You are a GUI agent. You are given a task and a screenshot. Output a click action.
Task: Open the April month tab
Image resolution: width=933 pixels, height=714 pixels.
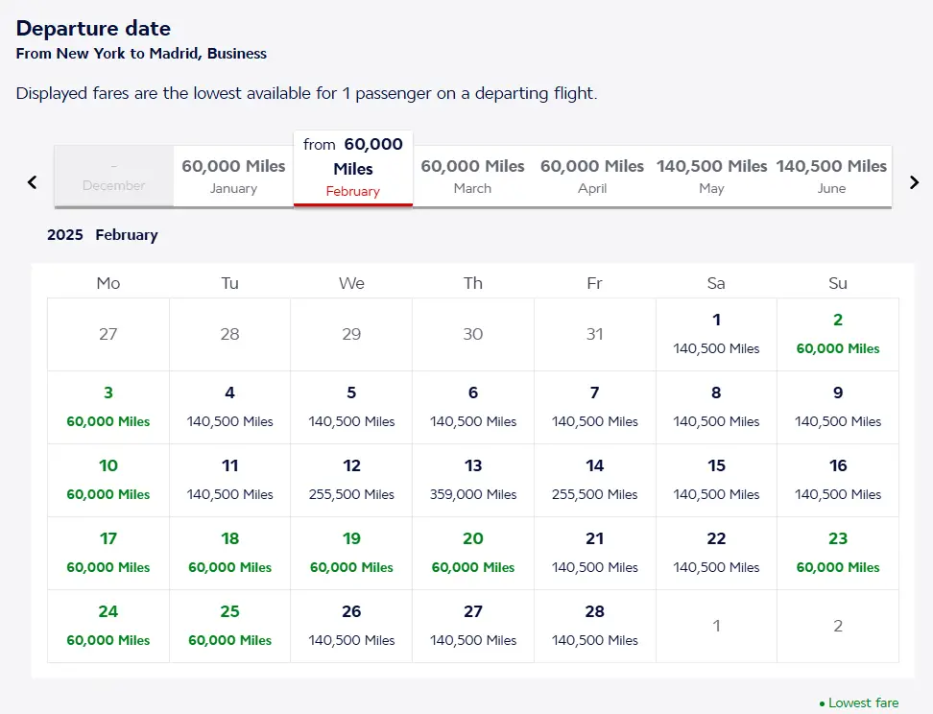[x=592, y=177]
